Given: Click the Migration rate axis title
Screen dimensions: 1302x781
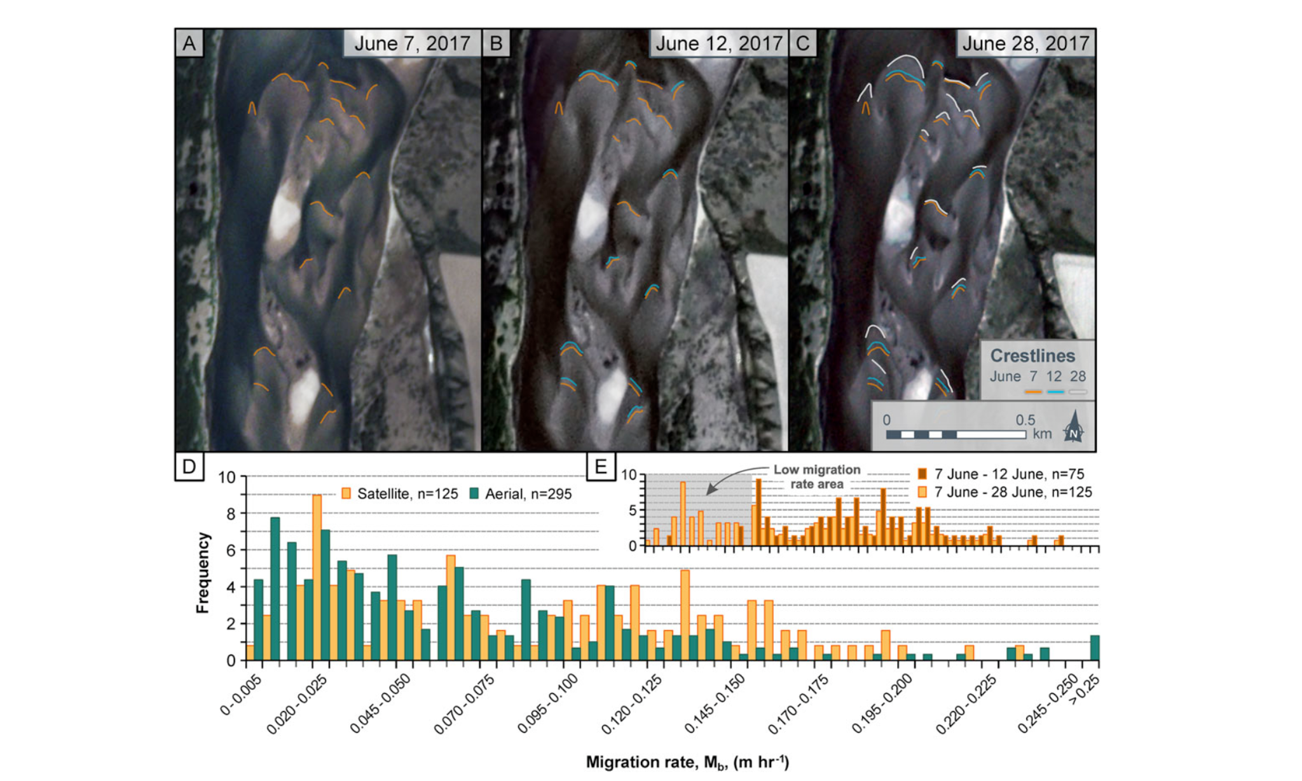Looking at the screenshot, I should click(687, 762).
